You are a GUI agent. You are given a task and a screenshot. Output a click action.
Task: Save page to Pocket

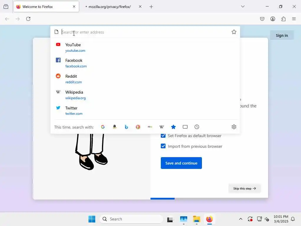click(x=262, y=19)
